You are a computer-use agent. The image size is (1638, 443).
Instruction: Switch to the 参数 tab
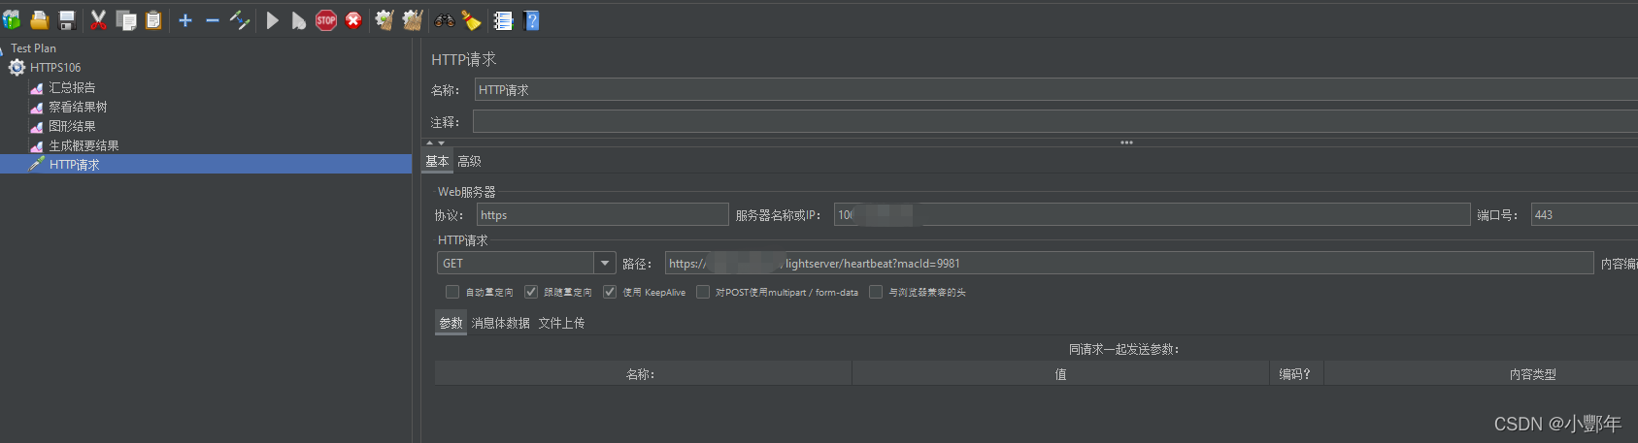[451, 324]
